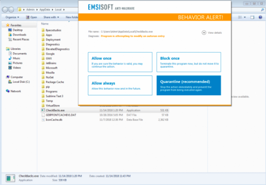Open Pictures library
266x185 pixels.
click(18, 63)
